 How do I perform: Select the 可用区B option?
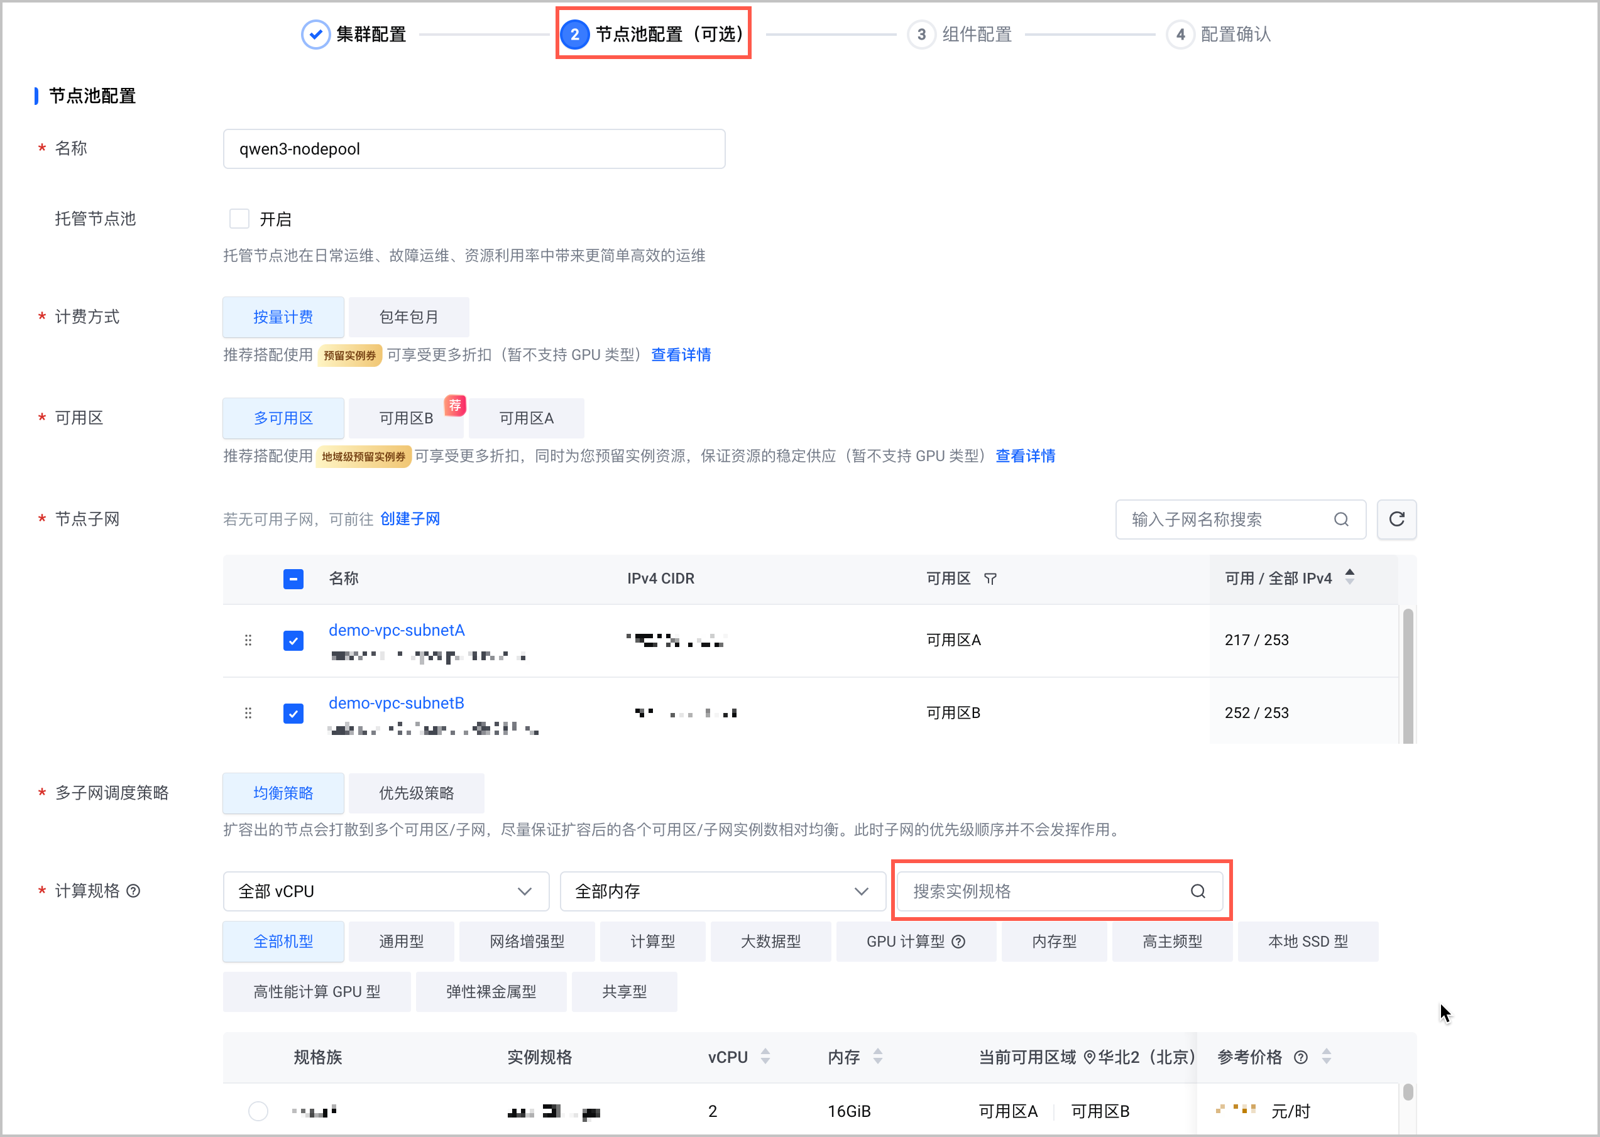[406, 418]
